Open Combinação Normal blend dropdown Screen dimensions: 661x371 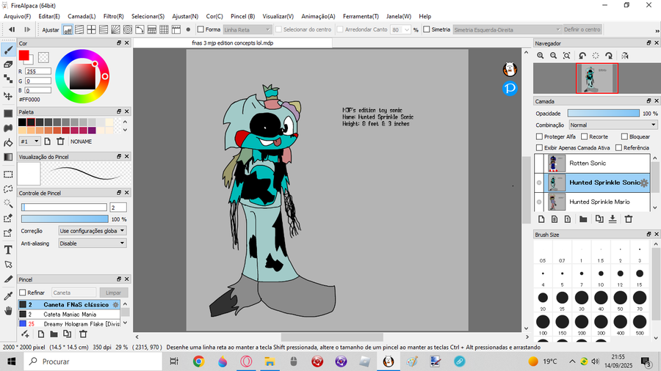(613, 125)
